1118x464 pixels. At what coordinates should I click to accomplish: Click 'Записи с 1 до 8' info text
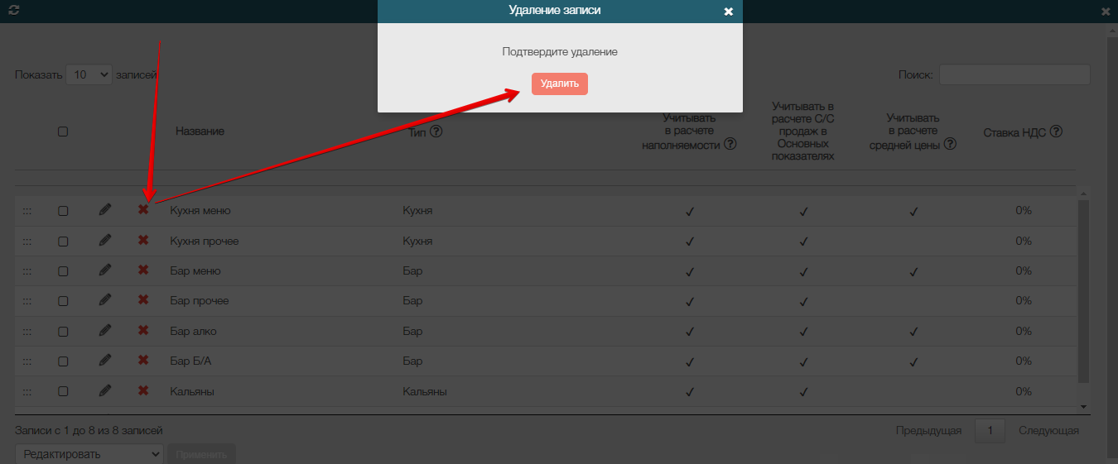[x=89, y=430]
